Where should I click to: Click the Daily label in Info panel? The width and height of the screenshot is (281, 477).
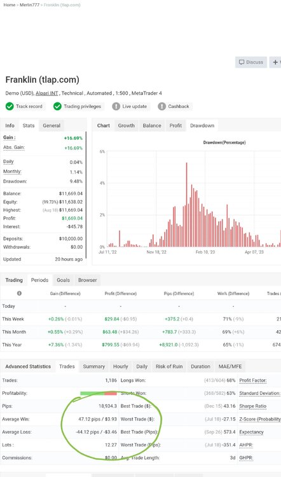[8, 162]
